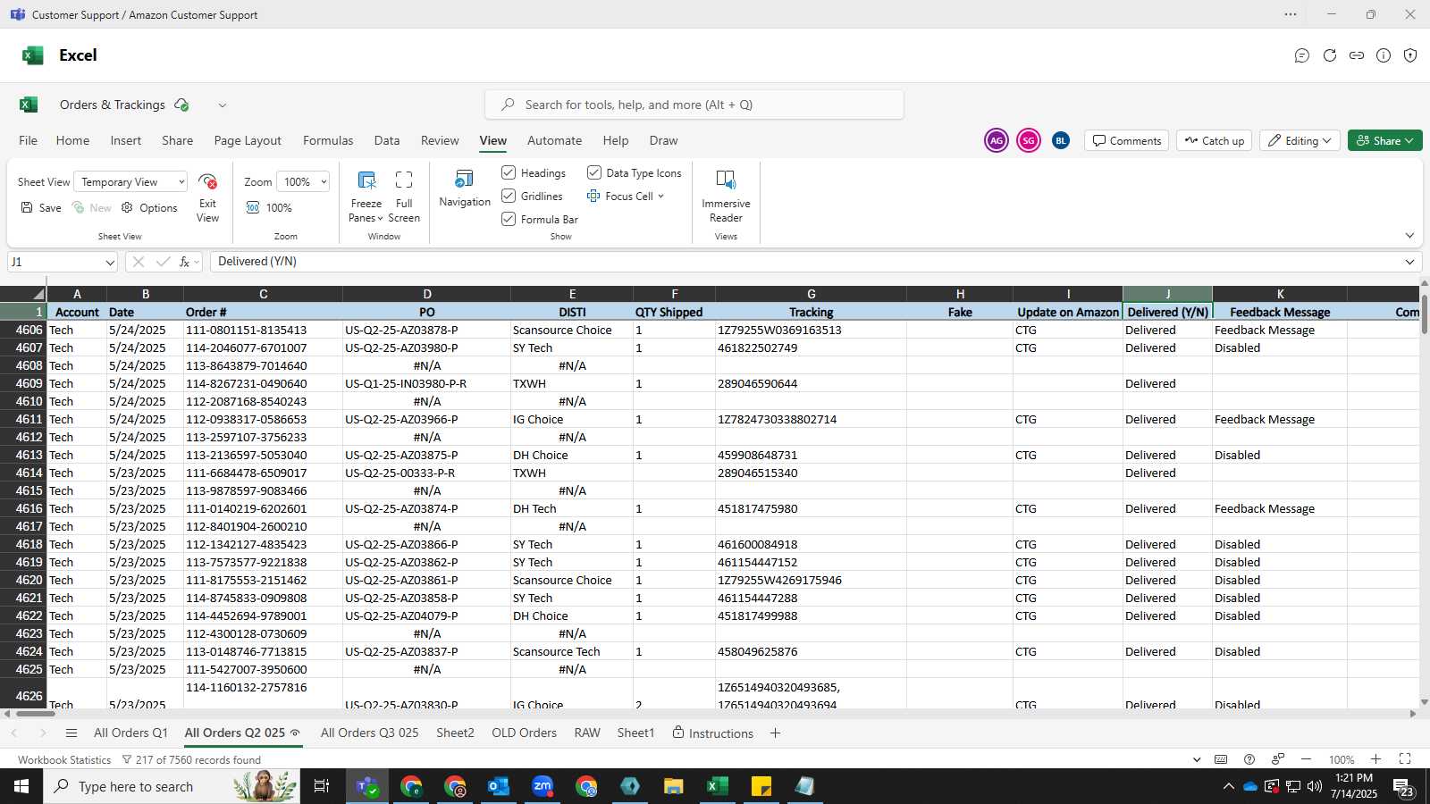Open the Name Box dropdown arrow
Screen dimensions: 1430x804
click(110, 263)
